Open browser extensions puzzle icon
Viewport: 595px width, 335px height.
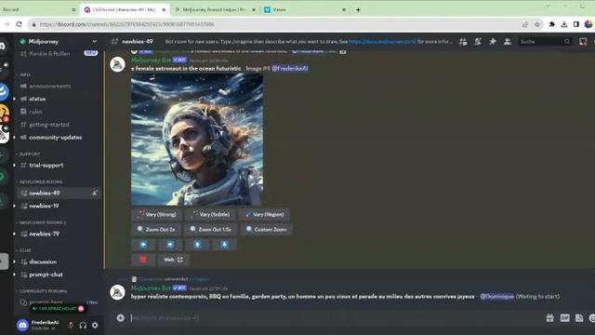(x=551, y=24)
